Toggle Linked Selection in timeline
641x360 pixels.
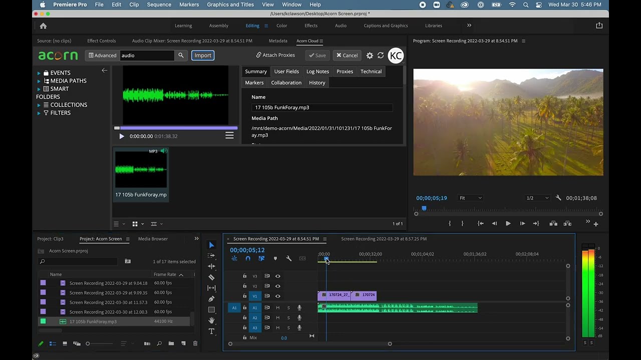pyautogui.click(x=261, y=258)
